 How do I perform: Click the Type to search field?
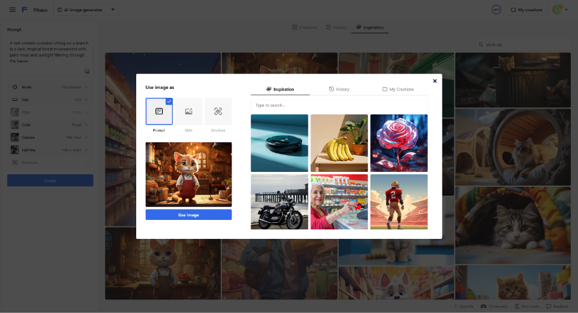[x=339, y=105]
